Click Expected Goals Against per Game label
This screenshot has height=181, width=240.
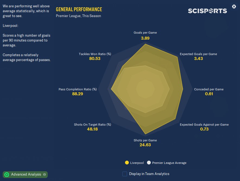coord(204,125)
